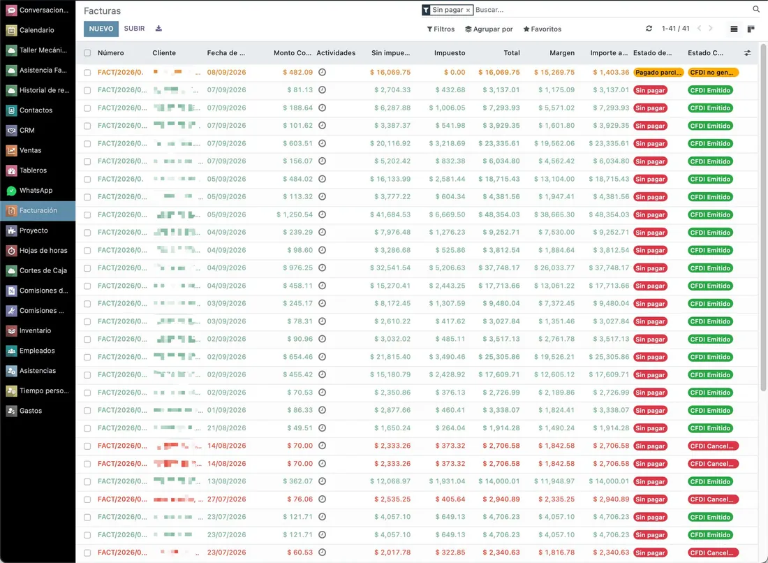The image size is (768, 563).
Task: Open Contactos module in sidebar
Action: point(38,110)
